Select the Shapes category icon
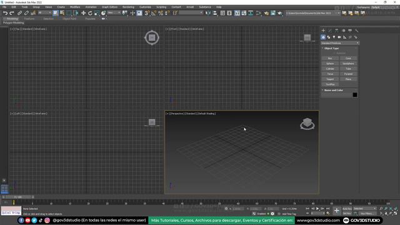 [x=329, y=37]
